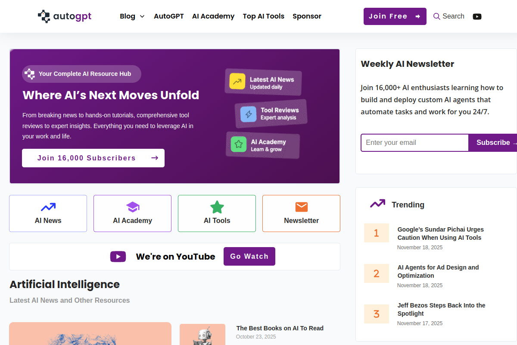Click the Go Watch button
Screen dimensions: 517x345
(249, 257)
